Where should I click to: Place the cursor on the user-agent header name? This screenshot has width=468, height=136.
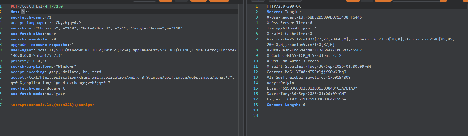pyautogui.click(x=23, y=50)
